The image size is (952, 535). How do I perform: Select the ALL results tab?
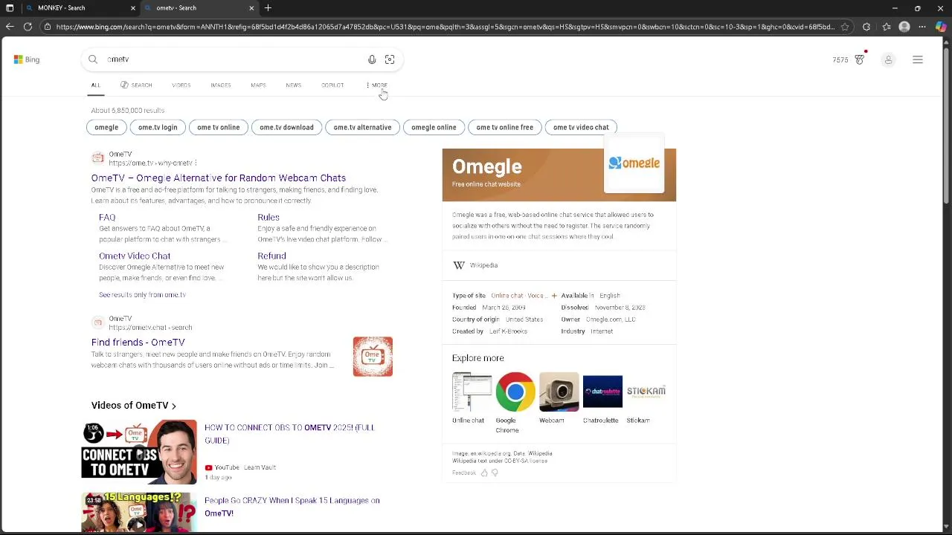click(x=96, y=85)
